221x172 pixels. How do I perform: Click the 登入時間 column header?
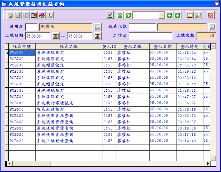click(x=189, y=46)
